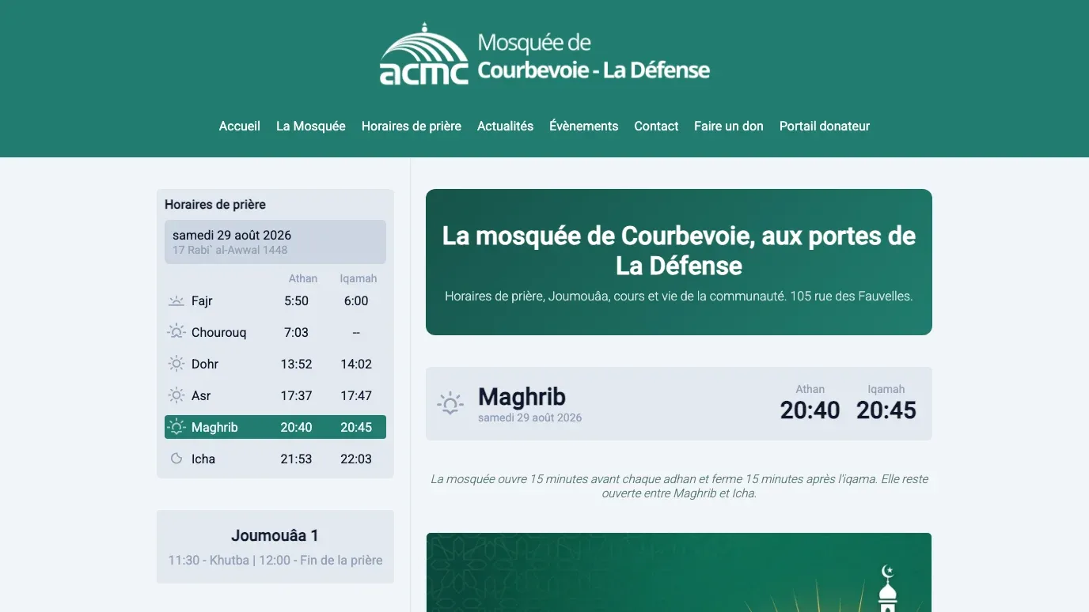Click the large Athan time 20:40
The height and width of the screenshot is (612, 1089).
[x=810, y=410]
